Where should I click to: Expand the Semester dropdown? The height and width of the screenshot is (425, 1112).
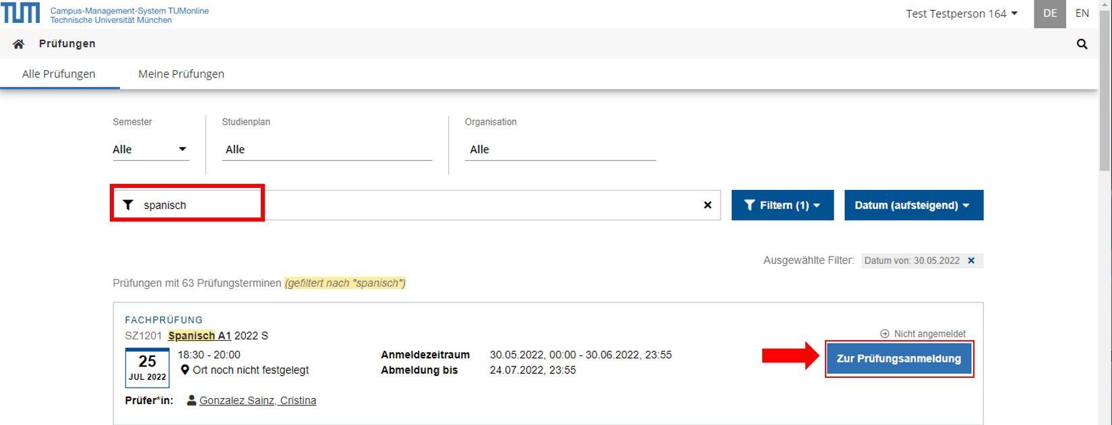tap(150, 150)
